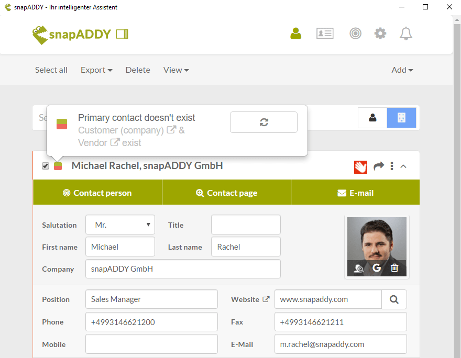
Task: Click the Customer (company) external link
Action: [172, 130]
